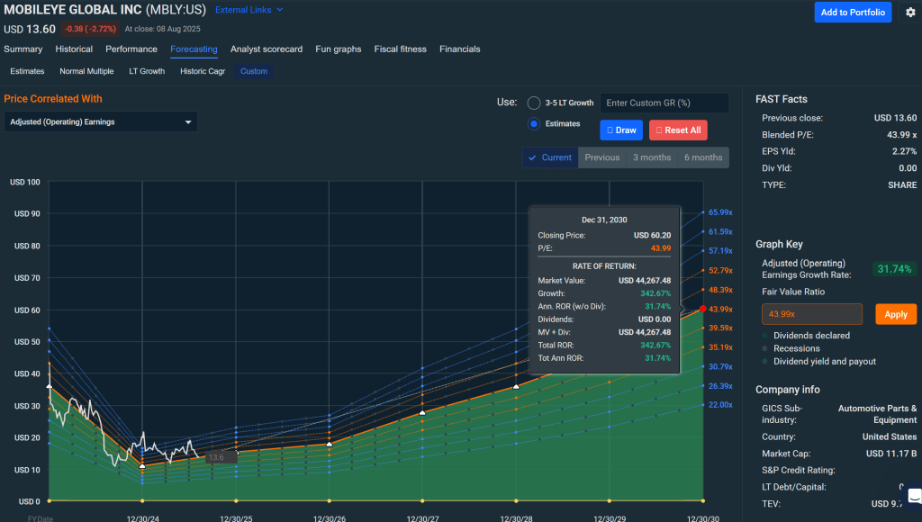Click the red 43.99x data point marker
The width and height of the screenshot is (922, 522).
pyautogui.click(x=702, y=309)
